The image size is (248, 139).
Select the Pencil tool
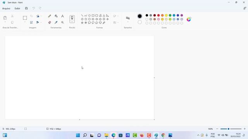[x=50, y=16]
